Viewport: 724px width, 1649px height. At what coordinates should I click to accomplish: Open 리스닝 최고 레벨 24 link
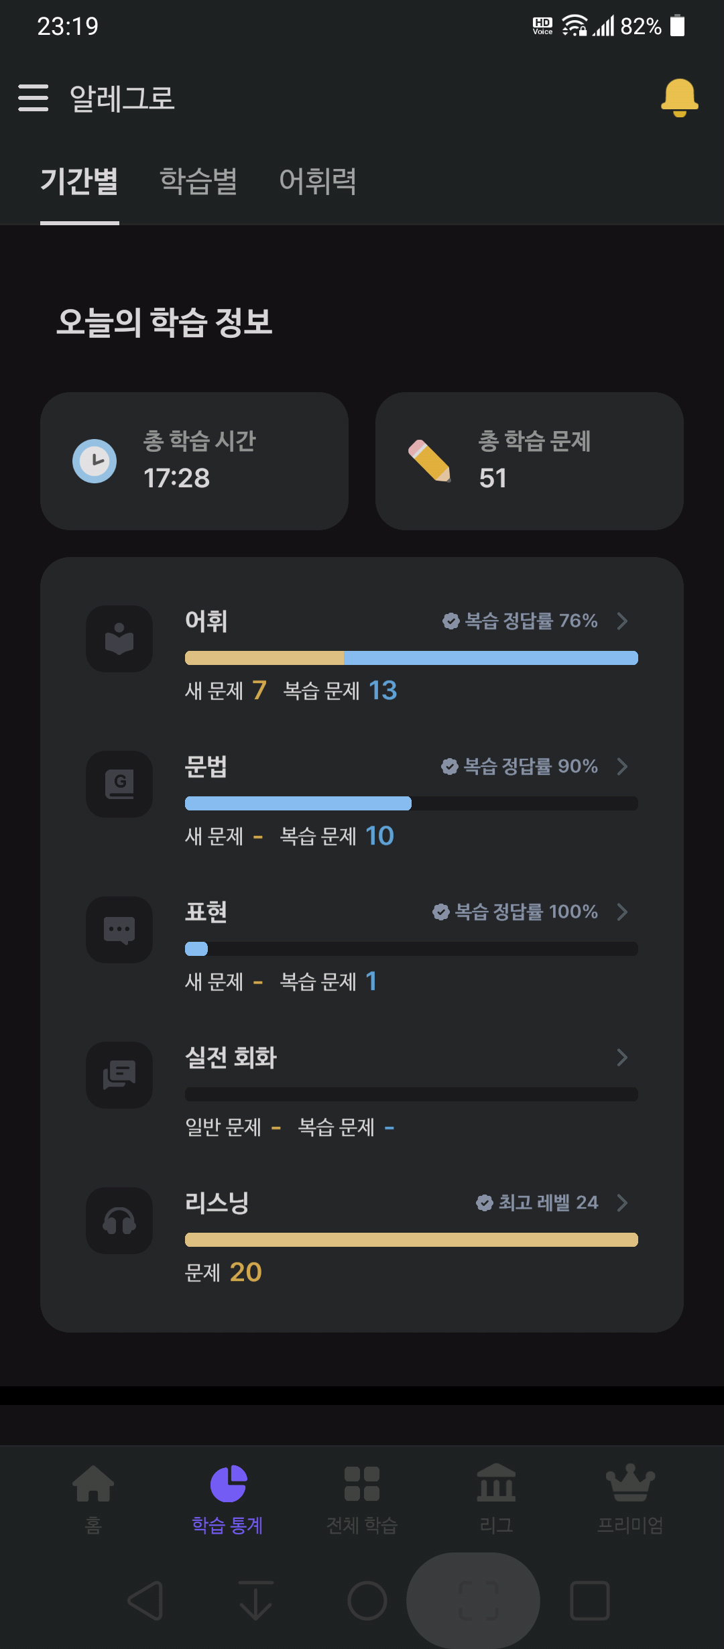(537, 1203)
